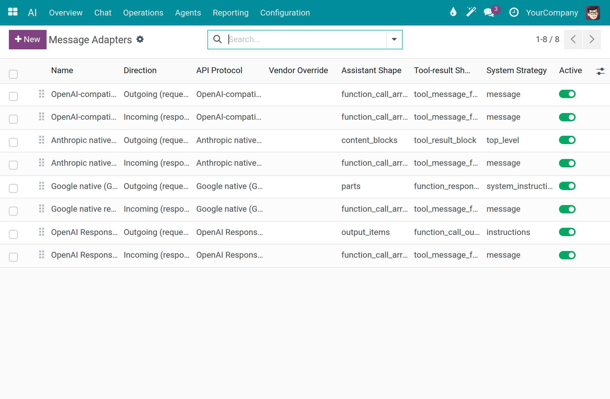
Task: Switch to the Chat menu item
Action: (103, 13)
